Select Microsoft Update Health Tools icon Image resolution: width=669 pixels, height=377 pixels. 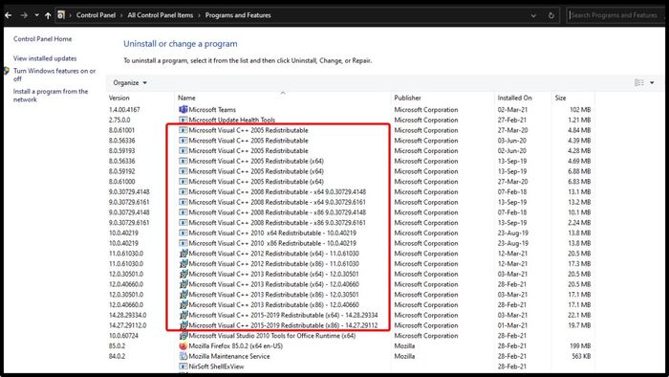tap(183, 120)
